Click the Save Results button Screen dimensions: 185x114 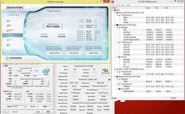[x=74, y=53]
